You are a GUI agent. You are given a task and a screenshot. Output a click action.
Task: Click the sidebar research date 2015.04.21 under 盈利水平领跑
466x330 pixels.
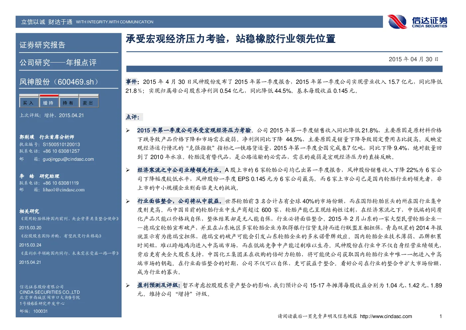click(x=30, y=262)
